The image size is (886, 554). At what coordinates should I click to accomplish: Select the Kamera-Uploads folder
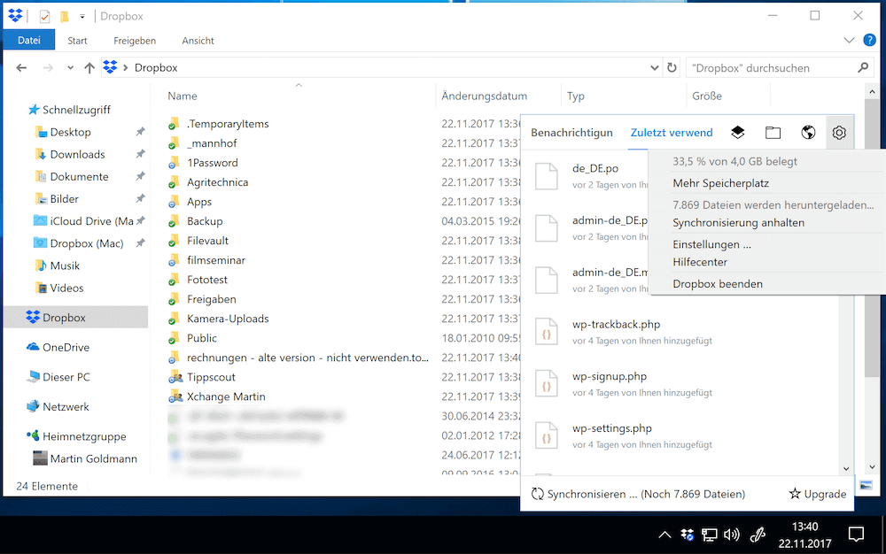[228, 319]
